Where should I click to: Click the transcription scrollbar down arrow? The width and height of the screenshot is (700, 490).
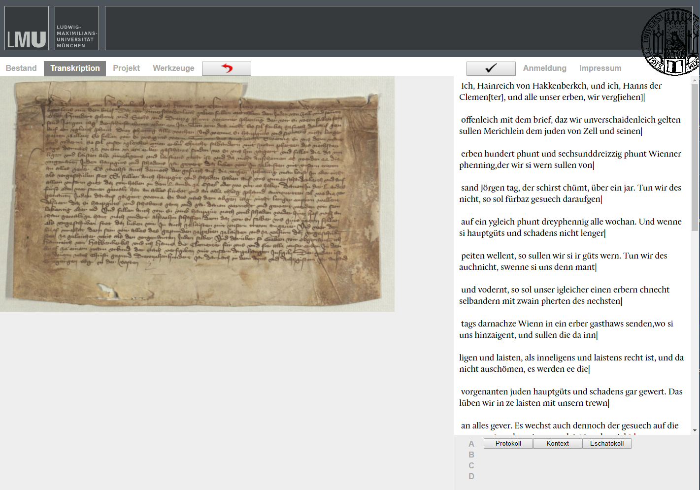(x=695, y=430)
